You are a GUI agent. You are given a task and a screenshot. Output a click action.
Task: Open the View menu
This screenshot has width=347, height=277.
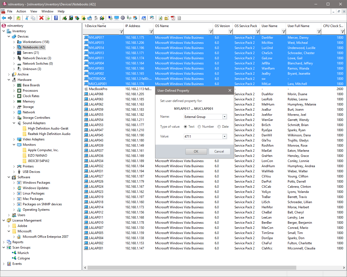tap(34, 11)
